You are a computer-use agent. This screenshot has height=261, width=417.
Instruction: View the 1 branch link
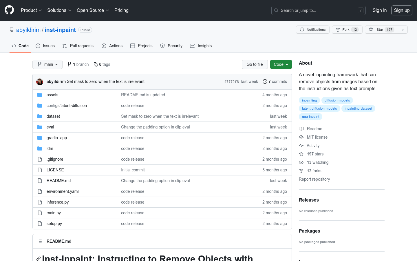point(78,64)
